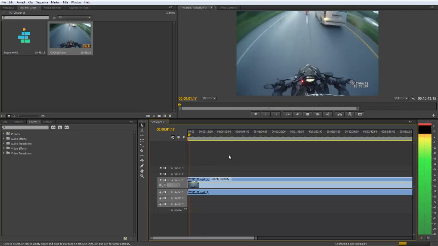Select the YDXJ0108.mp4 thumbnail in Project panel
The width and height of the screenshot is (438, 246).
pos(70,36)
